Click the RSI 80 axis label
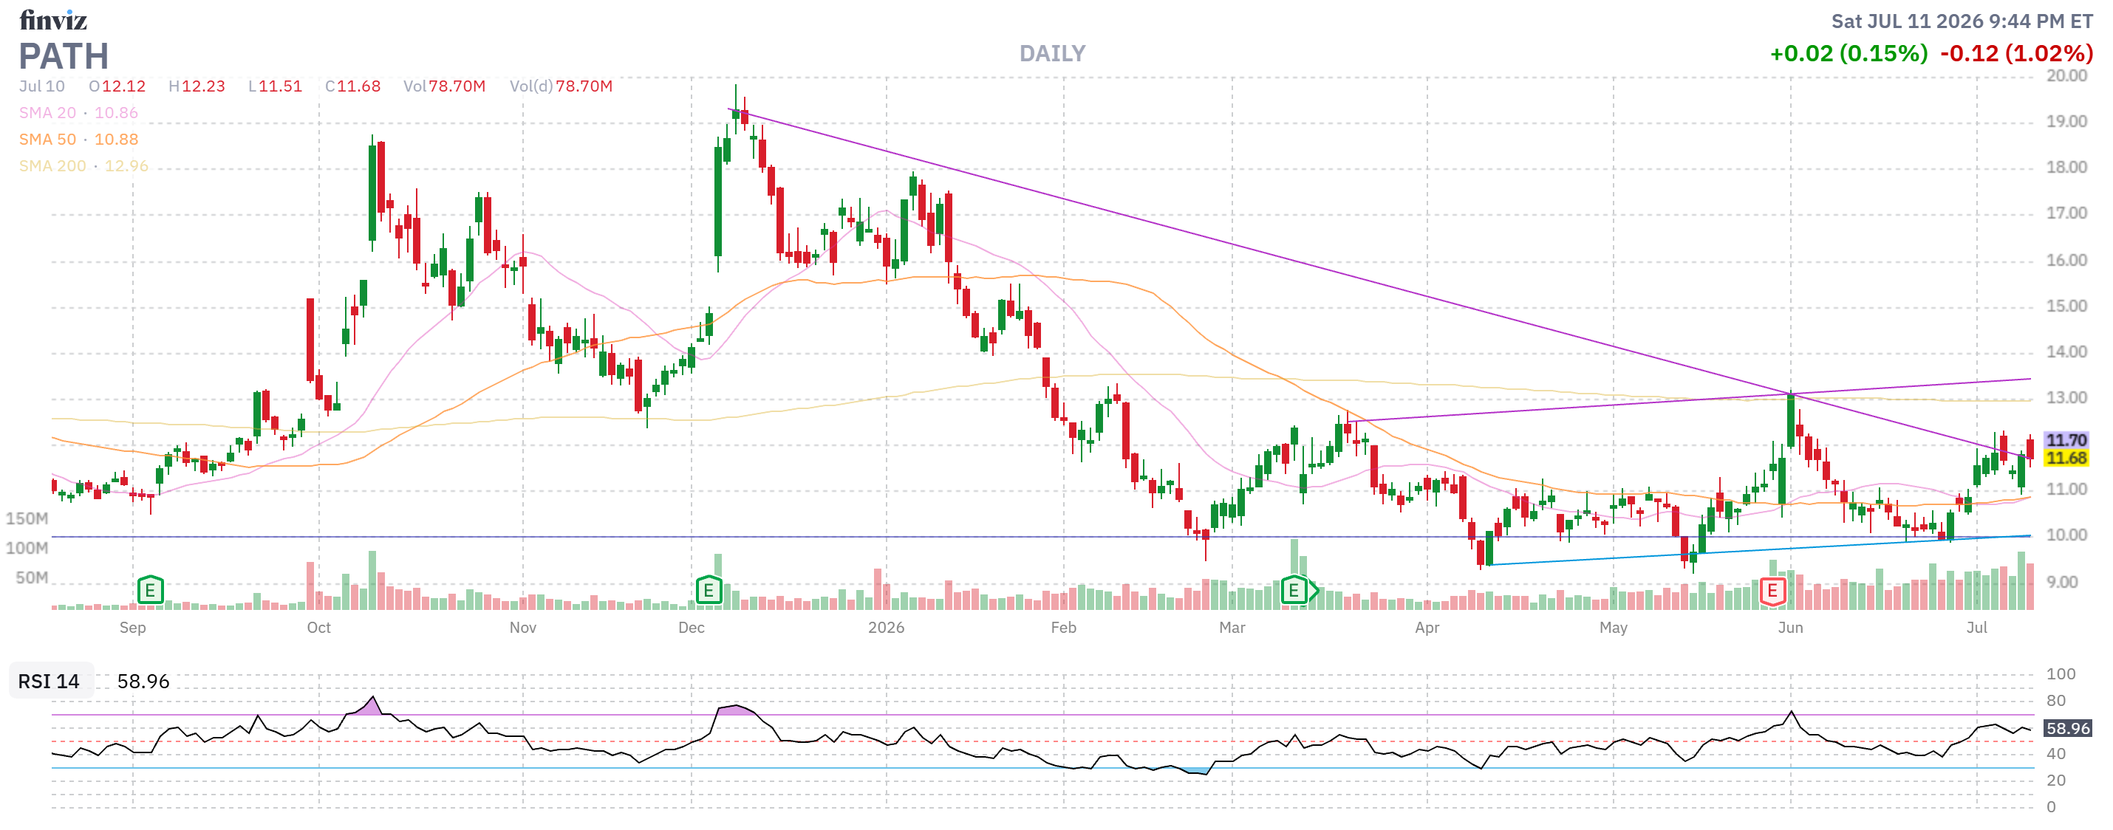This screenshot has width=2113, height=830. coord(2056,701)
